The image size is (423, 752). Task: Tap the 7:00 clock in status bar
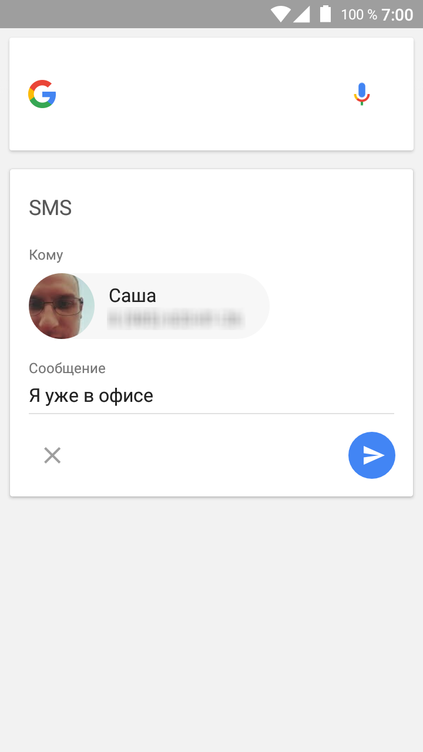398,15
